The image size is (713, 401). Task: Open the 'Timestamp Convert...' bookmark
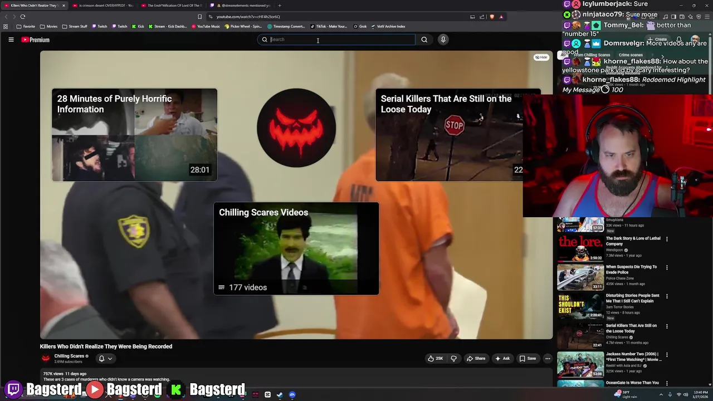point(286,26)
